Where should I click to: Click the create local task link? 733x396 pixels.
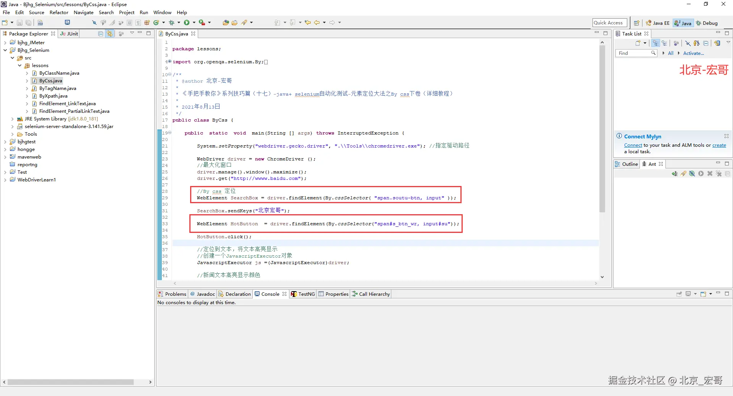(719, 145)
